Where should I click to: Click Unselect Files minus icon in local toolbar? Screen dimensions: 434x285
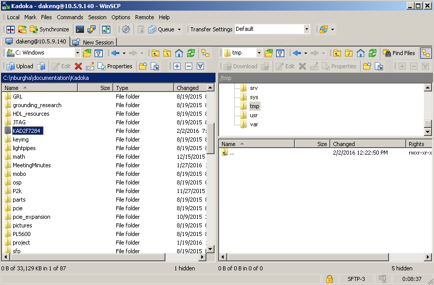[189, 66]
